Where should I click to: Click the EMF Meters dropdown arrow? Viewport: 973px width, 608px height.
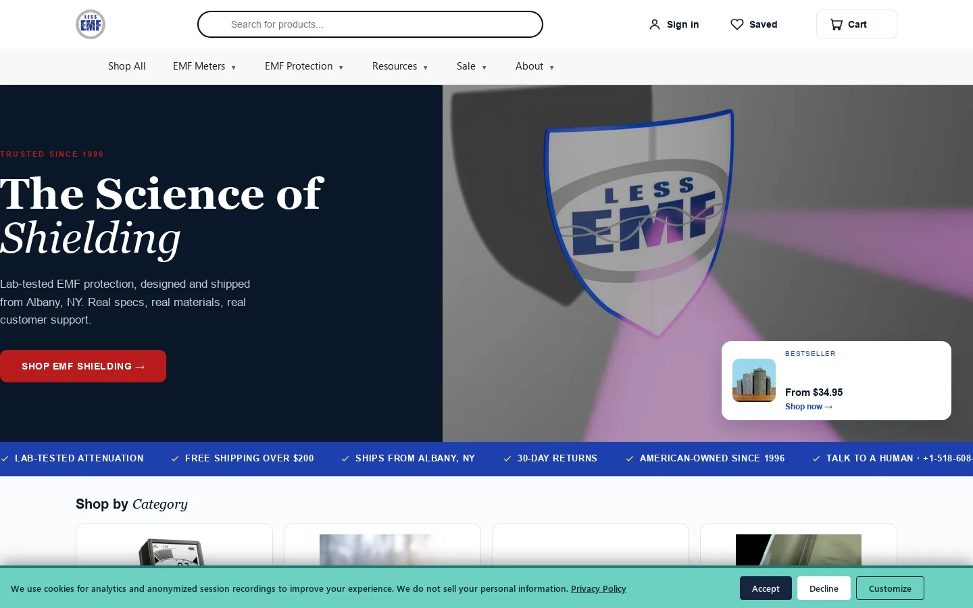tap(234, 68)
